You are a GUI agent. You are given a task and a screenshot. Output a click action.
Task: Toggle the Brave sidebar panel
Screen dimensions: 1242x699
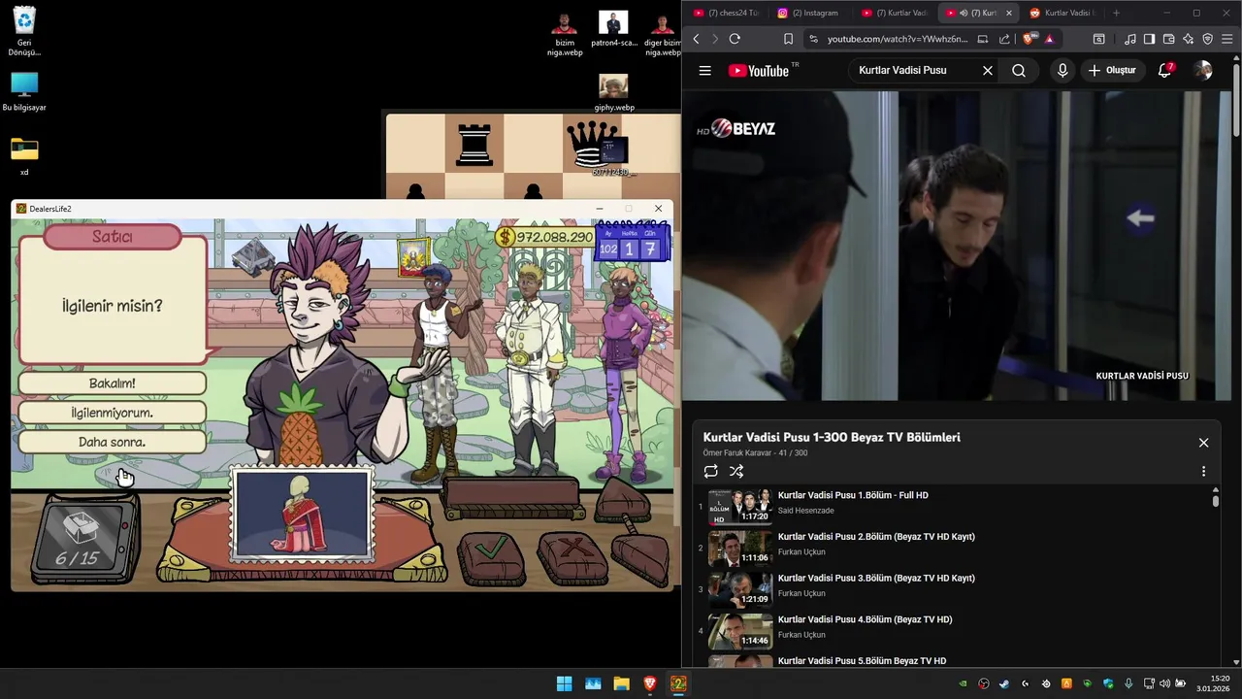[x=1150, y=39]
